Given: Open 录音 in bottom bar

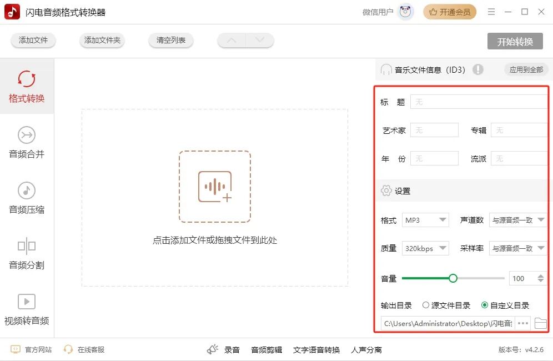Looking at the screenshot, I should (x=232, y=350).
